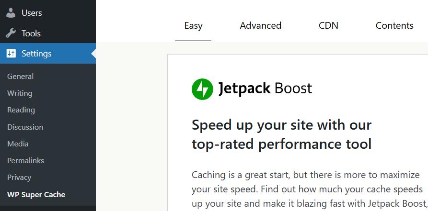Navigate to Discussion settings
The height and width of the screenshot is (211, 428).
pos(25,127)
